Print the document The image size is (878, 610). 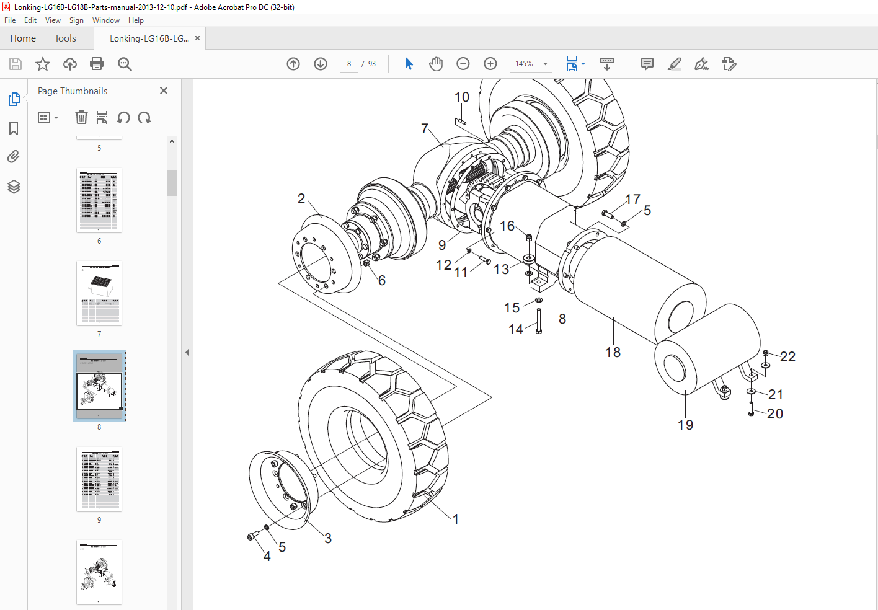click(x=97, y=64)
